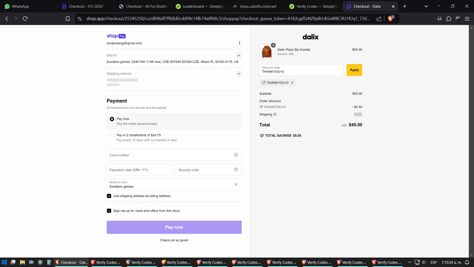The image size is (474, 267).
Task: Expand the Shipping method section
Action: coord(239,74)
